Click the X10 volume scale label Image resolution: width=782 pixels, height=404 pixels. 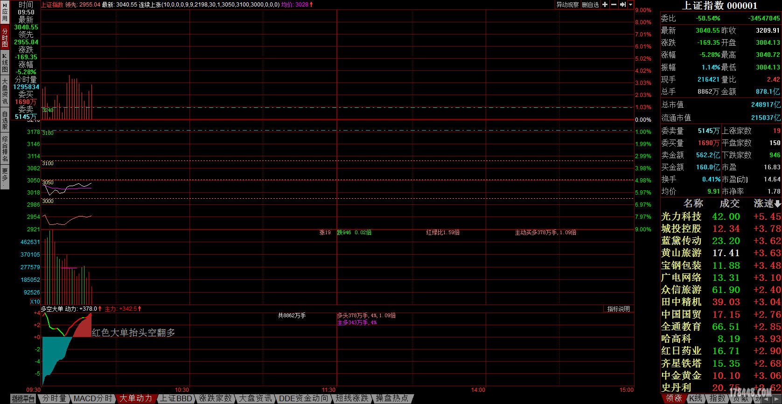(x=35, y=302)
